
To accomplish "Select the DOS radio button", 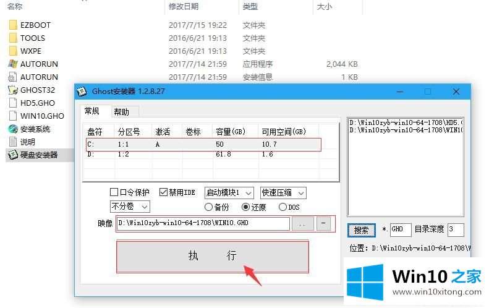I will click(283, 207).
